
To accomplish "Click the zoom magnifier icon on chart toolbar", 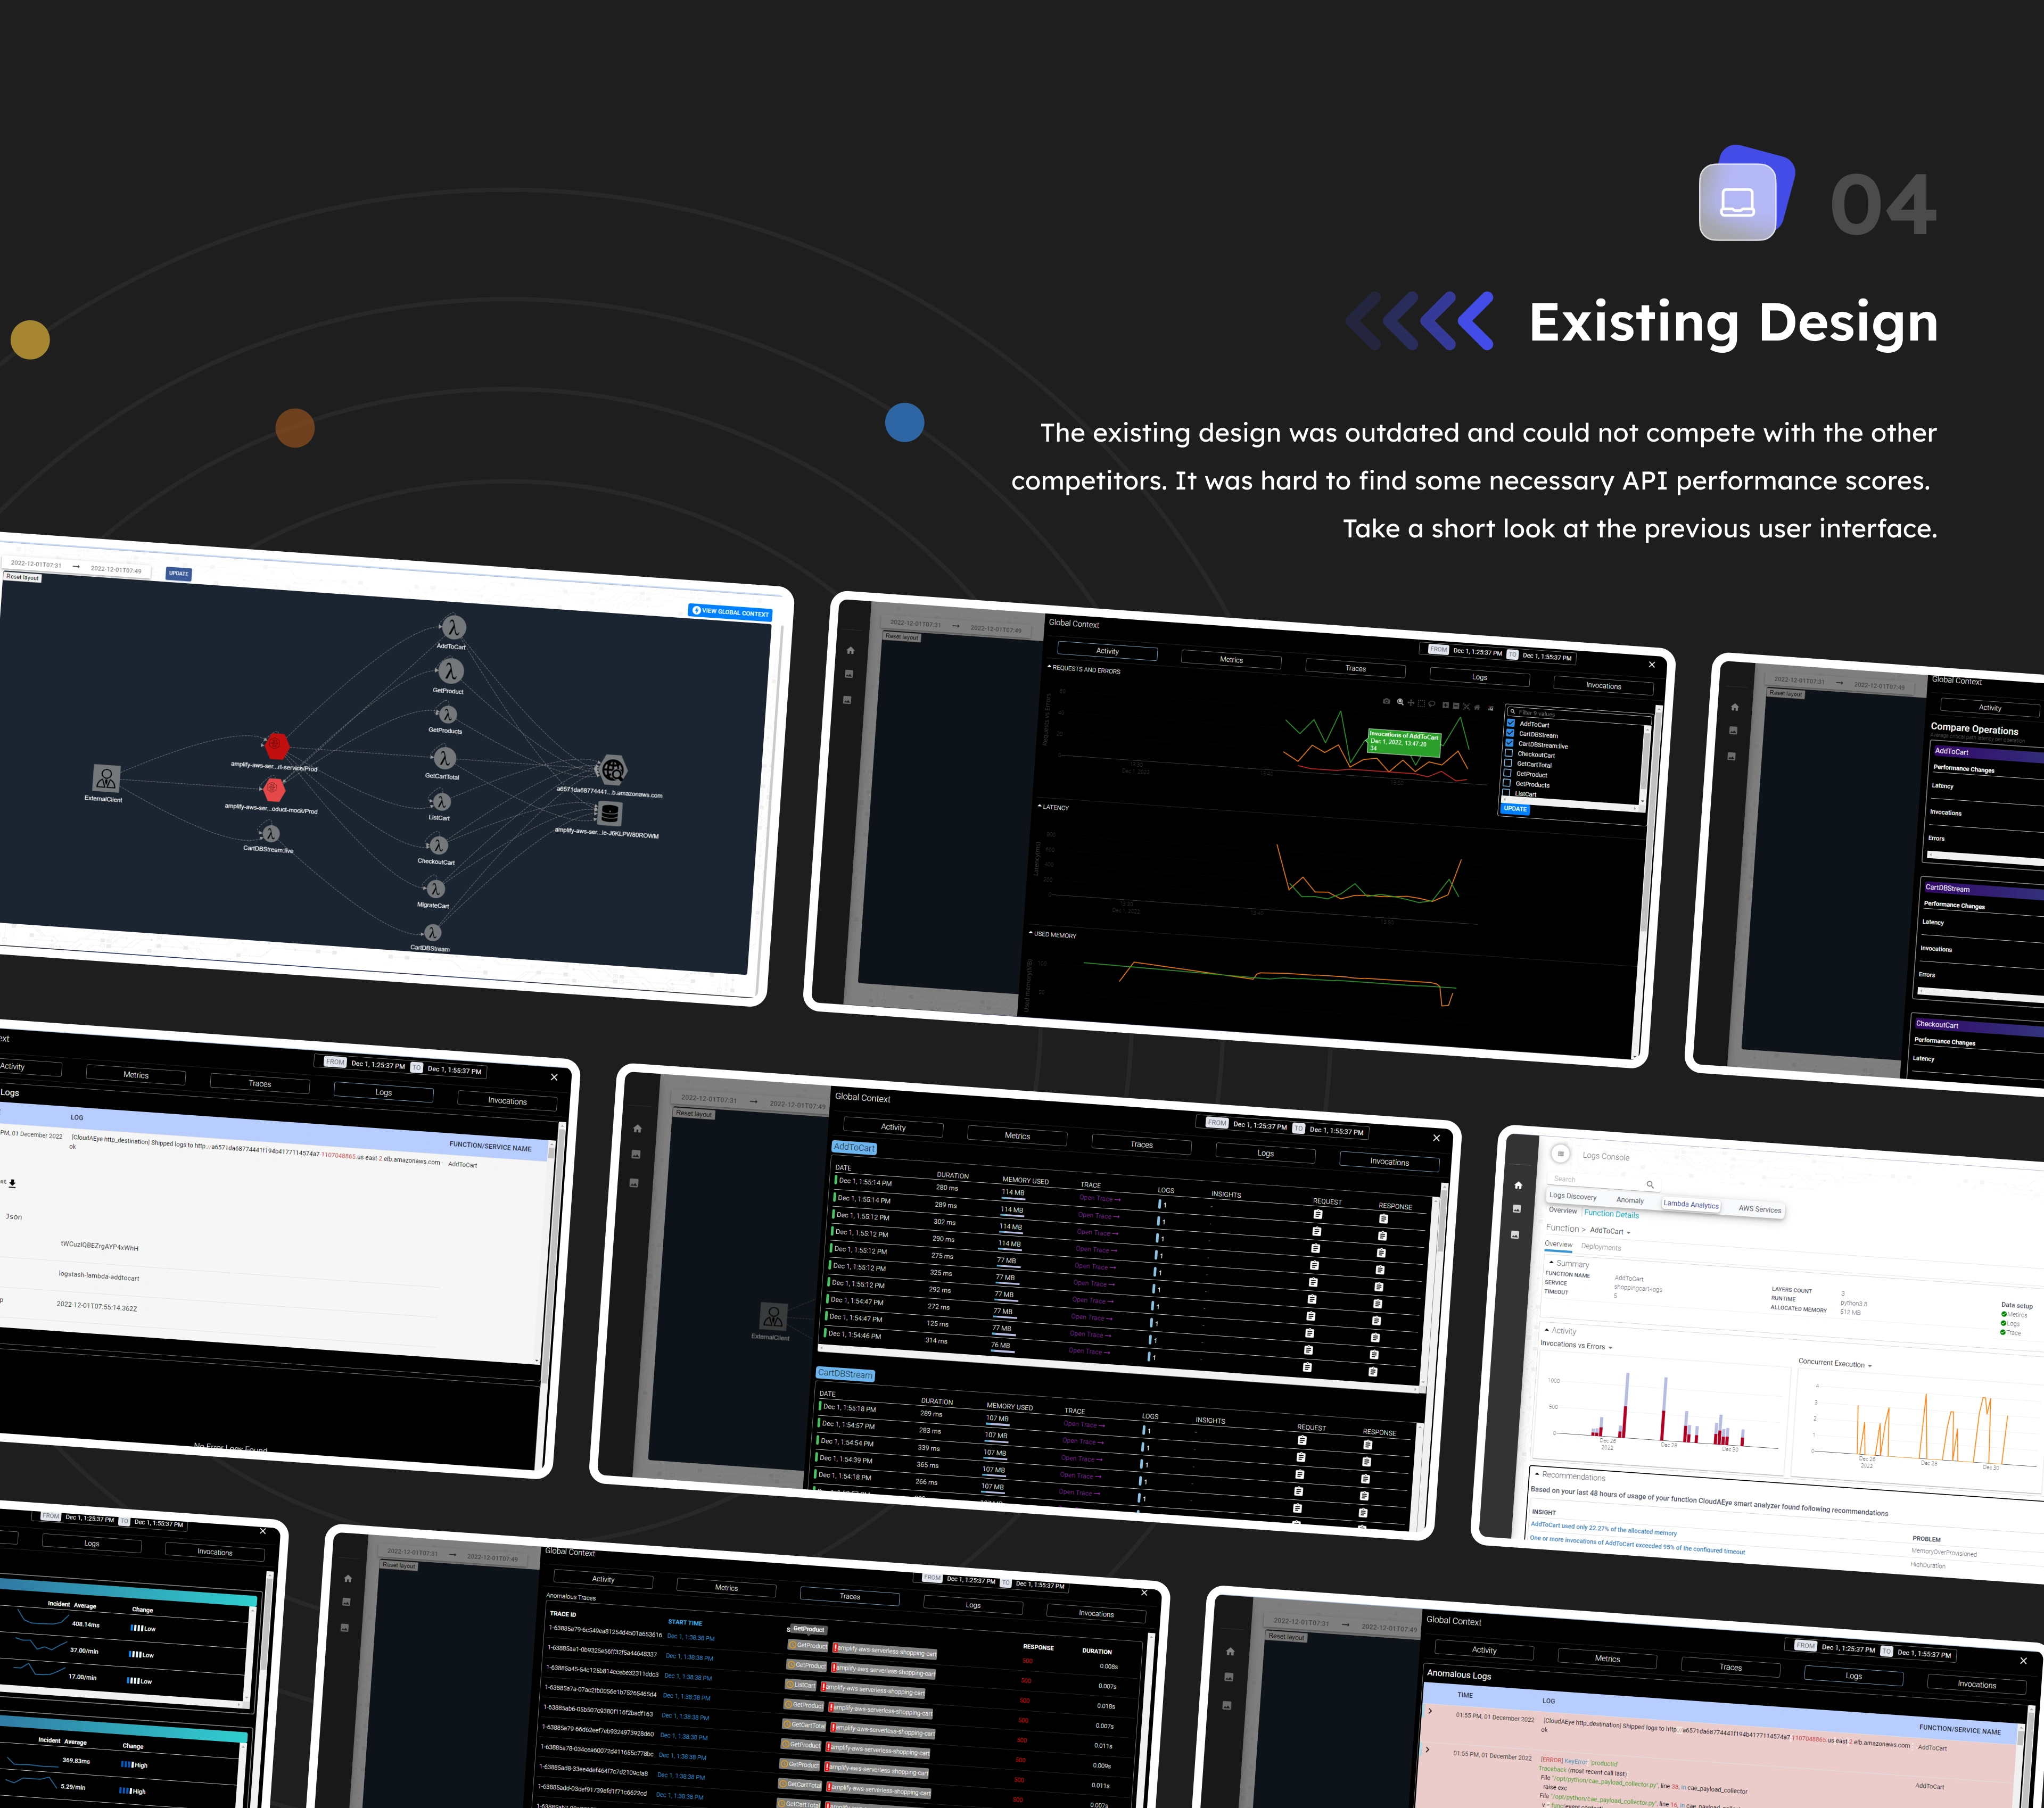I will click(1400, 703).
